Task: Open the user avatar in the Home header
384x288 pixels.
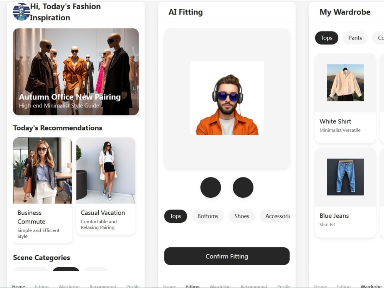Action: tap(21, 12)
